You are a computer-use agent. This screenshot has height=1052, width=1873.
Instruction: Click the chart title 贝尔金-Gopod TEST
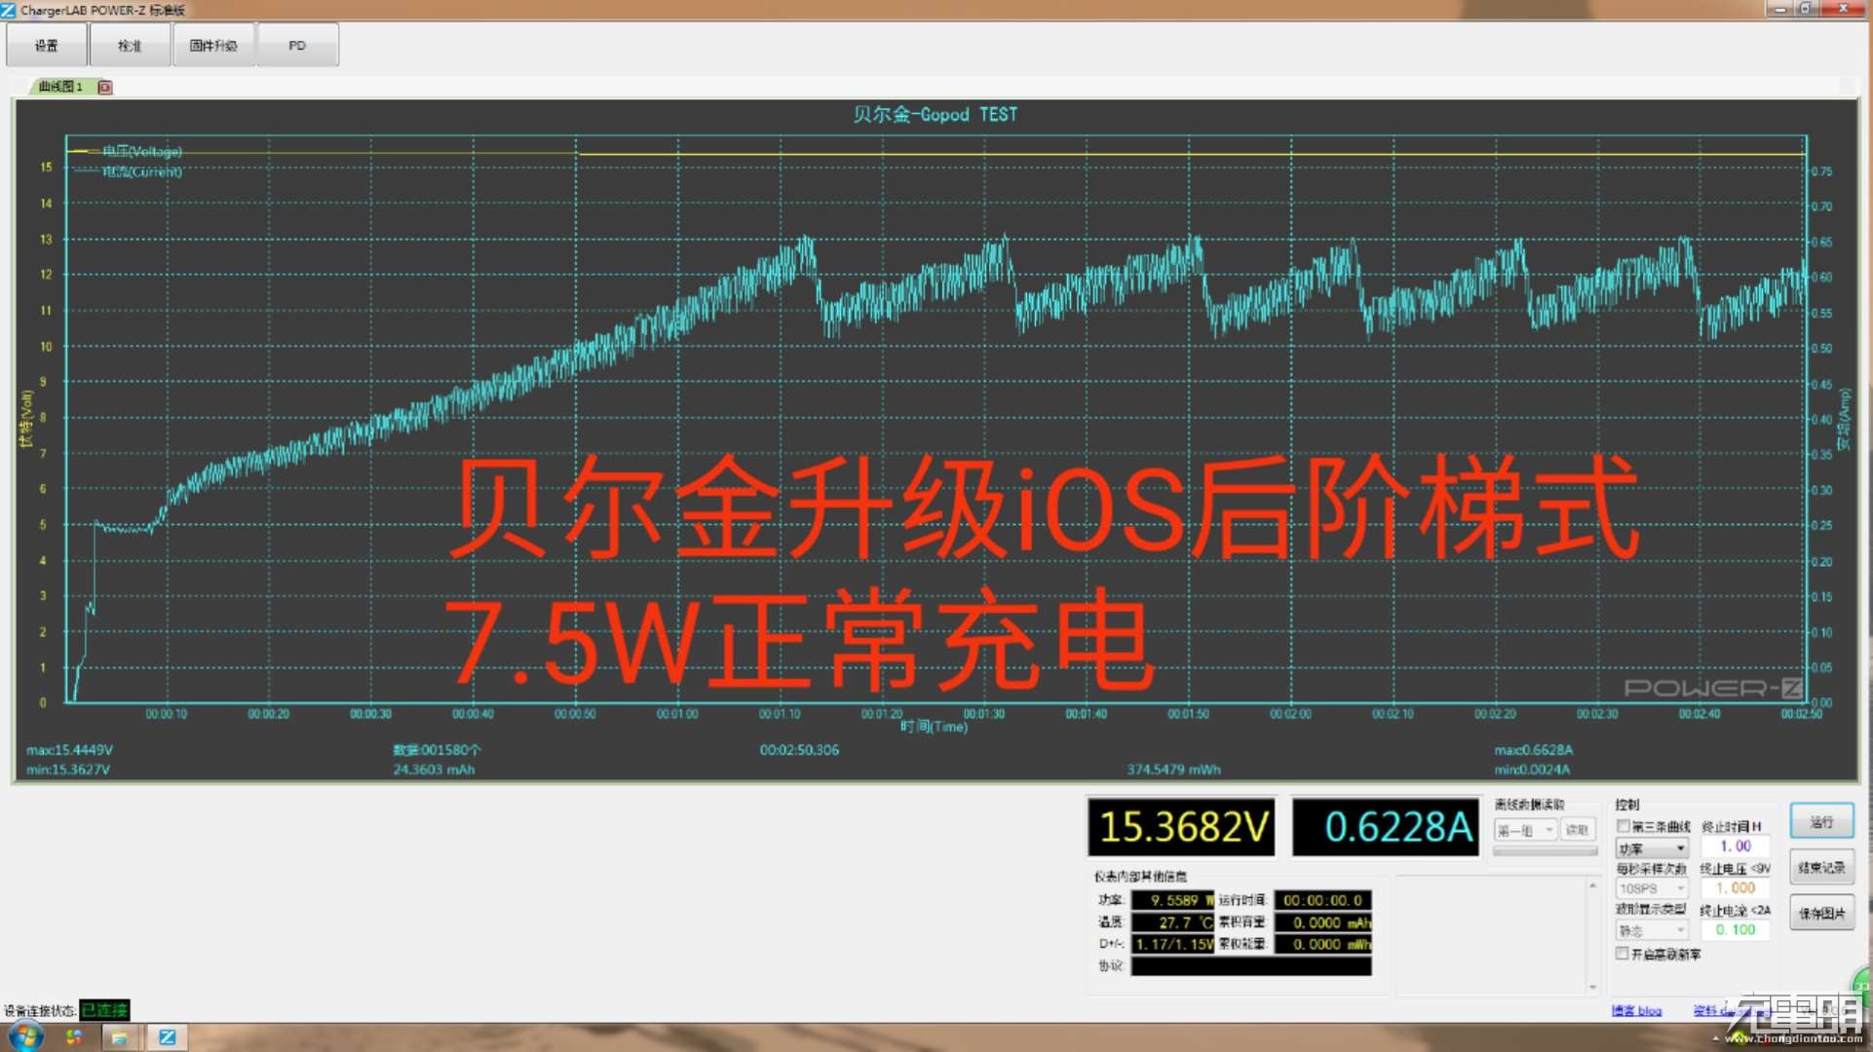pyautogui.click(x=935, y=114)
